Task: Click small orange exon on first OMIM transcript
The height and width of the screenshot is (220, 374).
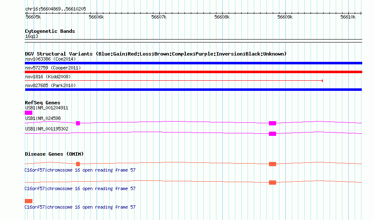Action: click(x=78, y=164)
